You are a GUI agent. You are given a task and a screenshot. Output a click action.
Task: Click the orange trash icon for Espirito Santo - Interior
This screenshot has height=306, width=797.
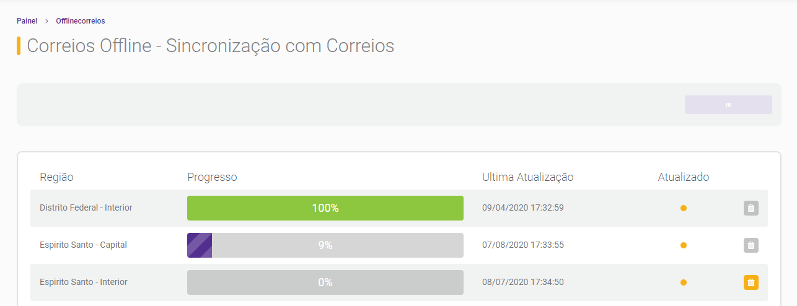tap(751, 282)
